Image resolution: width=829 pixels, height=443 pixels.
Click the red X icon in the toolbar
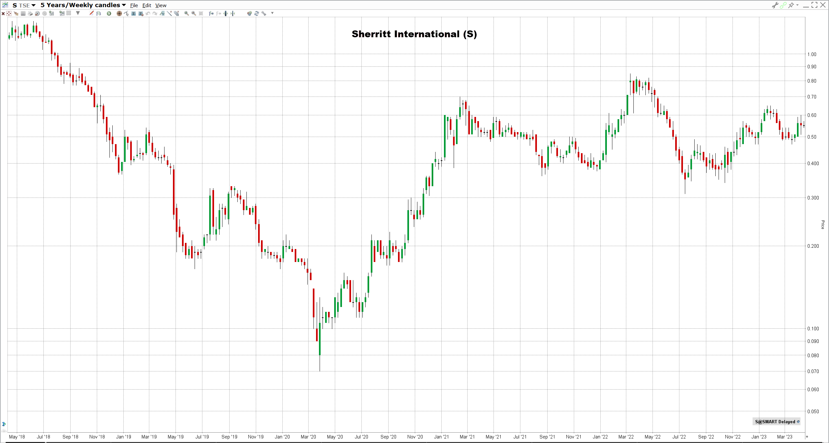(x=3, y=14)
